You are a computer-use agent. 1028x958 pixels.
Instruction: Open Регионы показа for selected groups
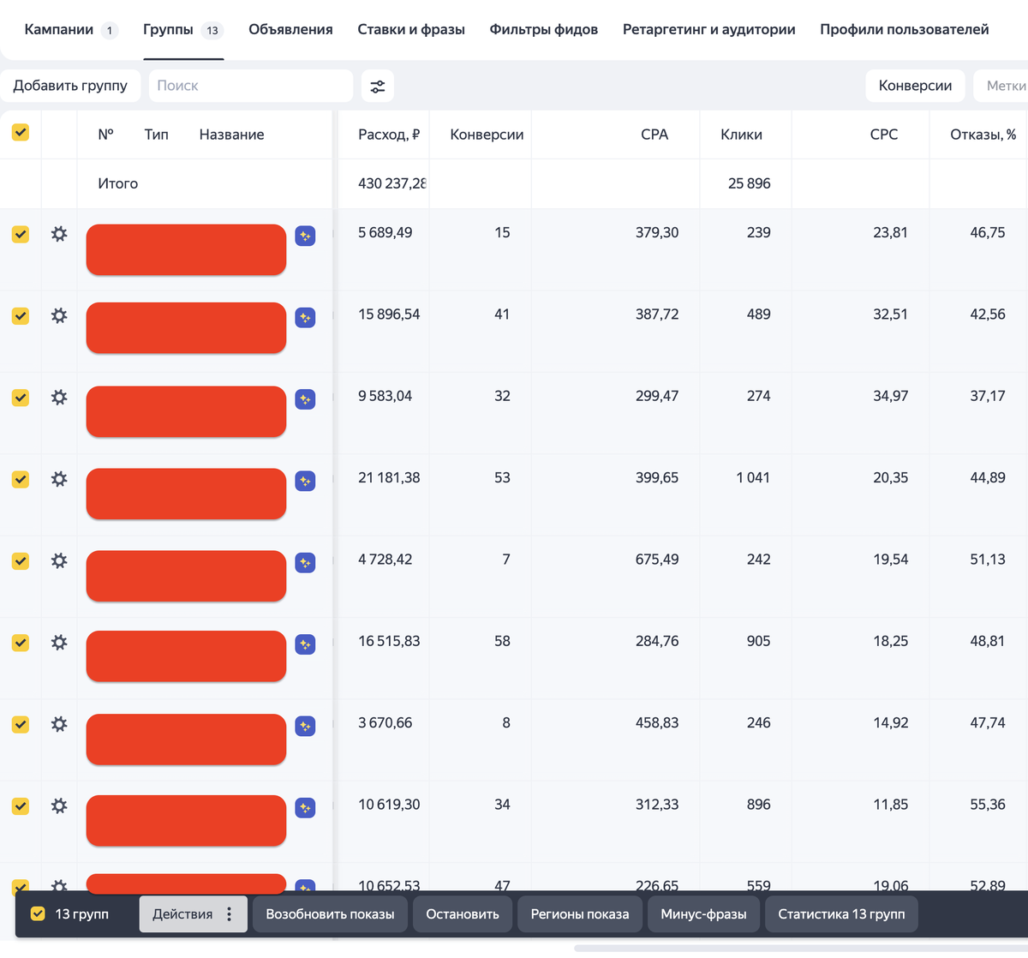(580, 914)
